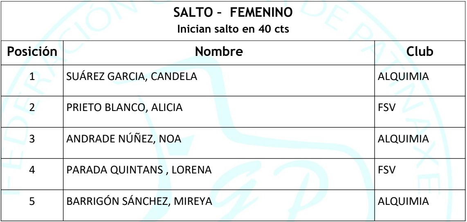467x222 pixels.
Task: Click FSV club in Alicia's row
Action: click(x=386, y=108)
